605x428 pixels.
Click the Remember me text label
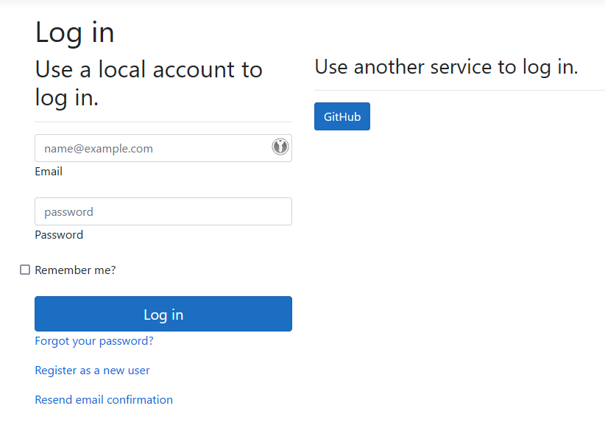(x=74, y=270)
